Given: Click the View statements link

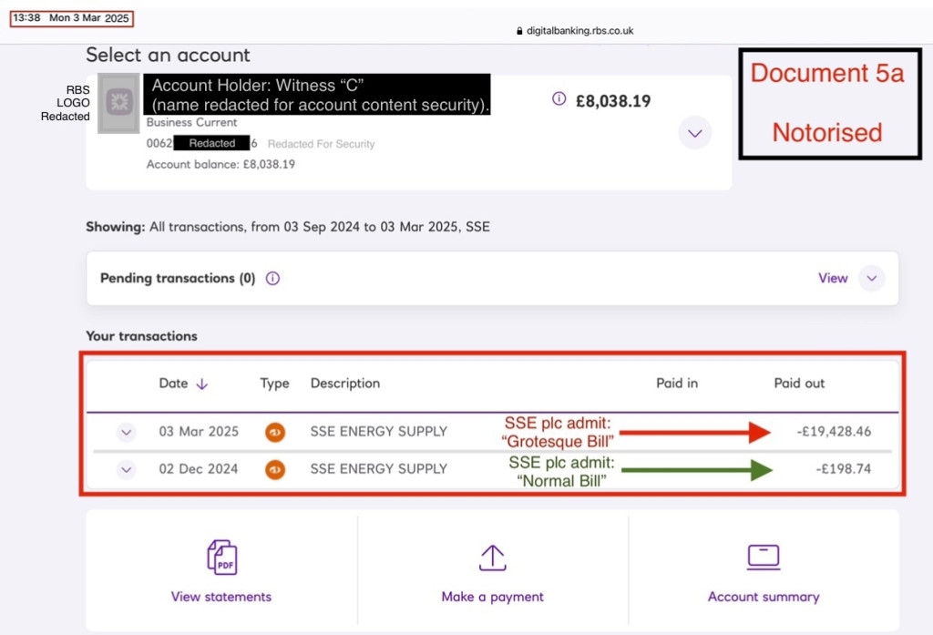Looking at the screenshot, I should pos(221,597).
